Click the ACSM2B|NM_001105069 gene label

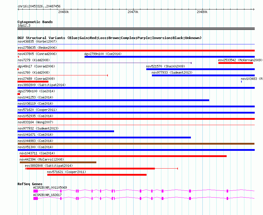[50, 187]
